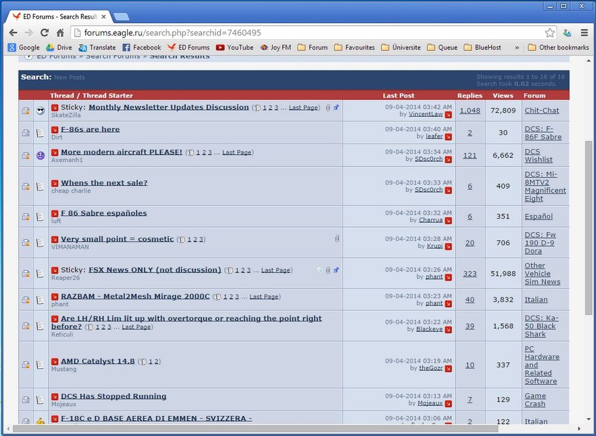Image resolution: width=596 pixels, height=436 pixels.
Task: Click the scroll-down arrow of vertical scrollbar
Action: (588, 420)
